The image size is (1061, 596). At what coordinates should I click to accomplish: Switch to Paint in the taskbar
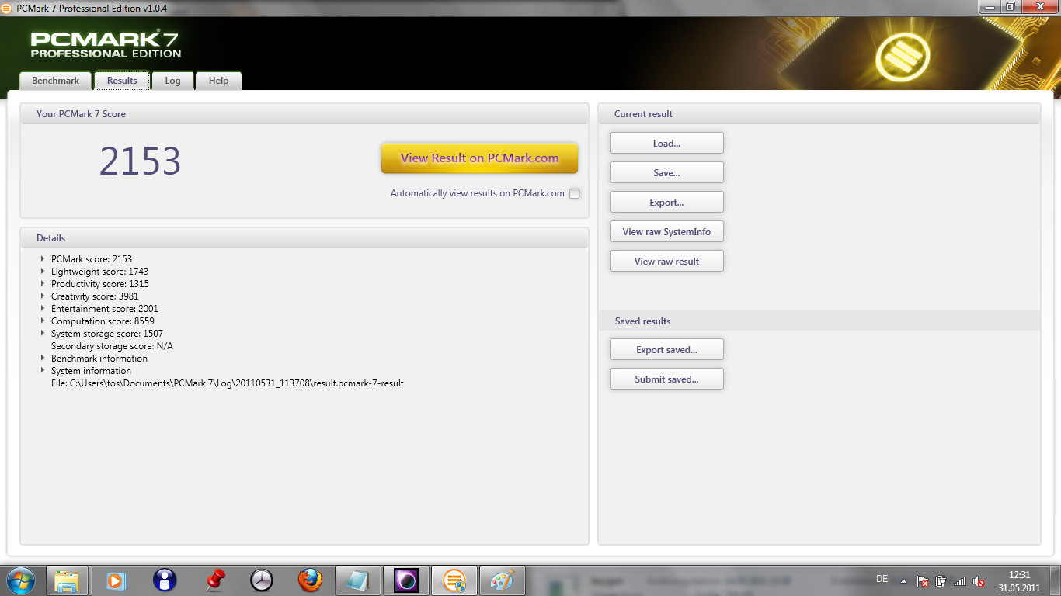click(x=503, y=580)
